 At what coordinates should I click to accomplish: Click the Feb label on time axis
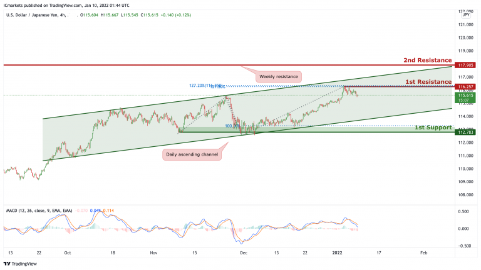[423, 253]
